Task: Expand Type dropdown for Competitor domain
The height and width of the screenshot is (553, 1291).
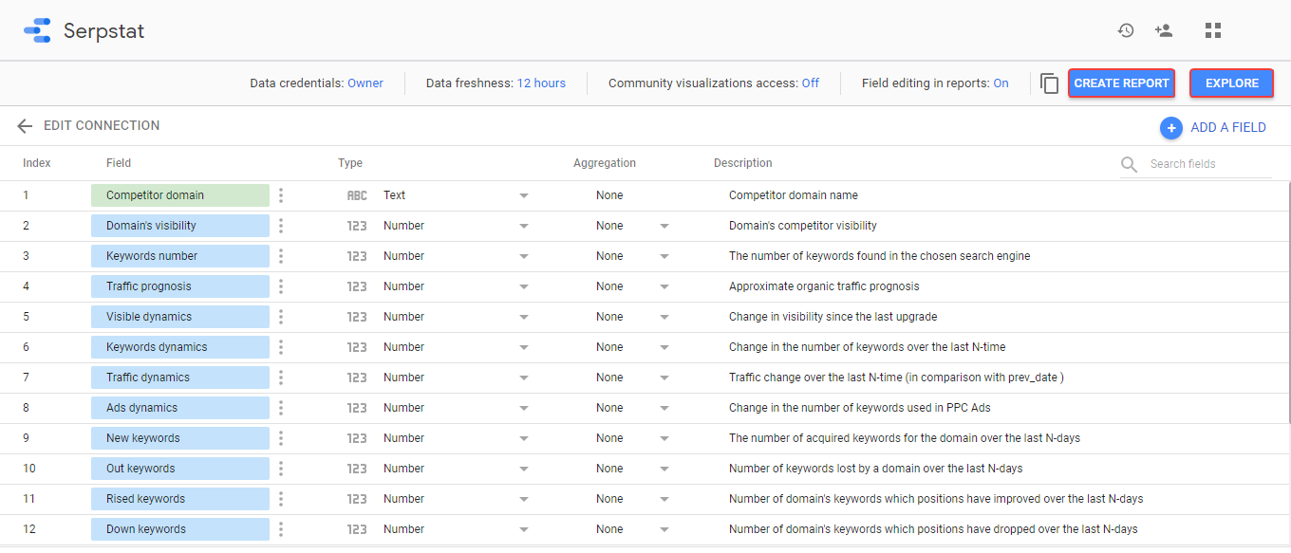Action: [x=524, y=195]
